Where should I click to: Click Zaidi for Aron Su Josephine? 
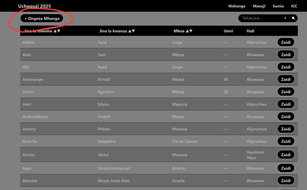tap(286, 141)
